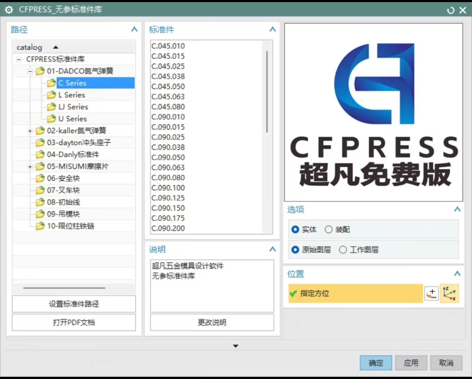Screen dimensions: 472x379
Task: Click the folder icon of 09-吊模块
Action: click(x=40, y=214)
